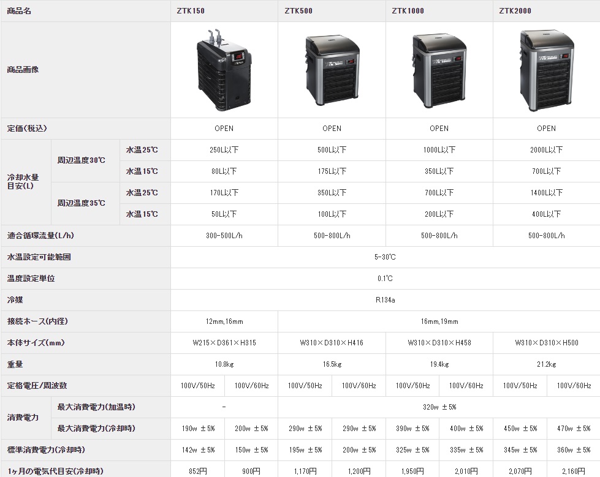Click the 温度設定単位 label
This screenshot has width=600, height=477.
coord(31,278)
